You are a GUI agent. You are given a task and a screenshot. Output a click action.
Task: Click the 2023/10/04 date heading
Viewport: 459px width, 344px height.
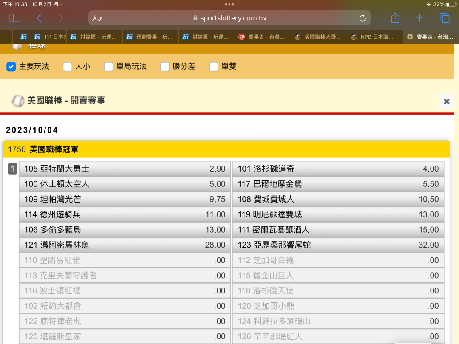pyautogui.click(x=32, y=130)
